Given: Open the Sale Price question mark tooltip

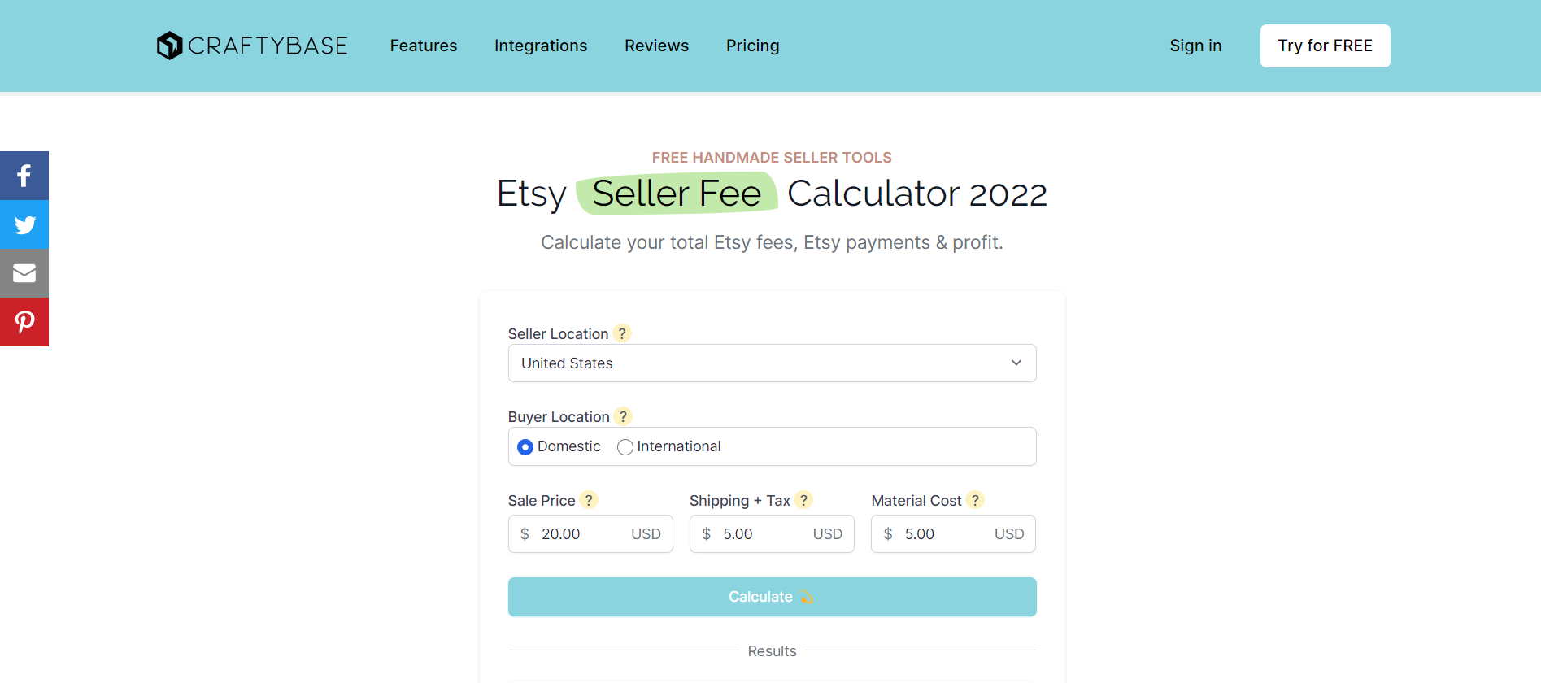Looking at the screenshot, I should click(589, 500).
